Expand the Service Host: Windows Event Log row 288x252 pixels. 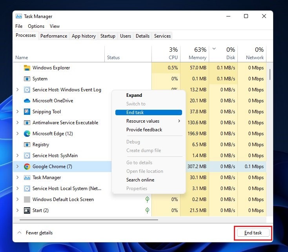pos(17,90)
